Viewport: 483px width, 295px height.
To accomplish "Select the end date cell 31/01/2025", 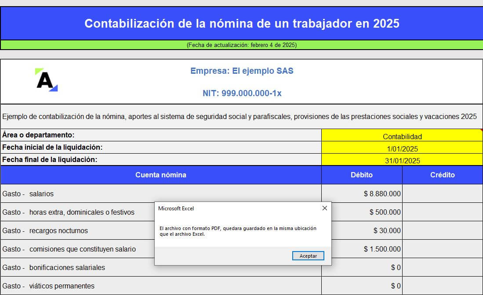I will pyautogui.click(x=402, y=160).
